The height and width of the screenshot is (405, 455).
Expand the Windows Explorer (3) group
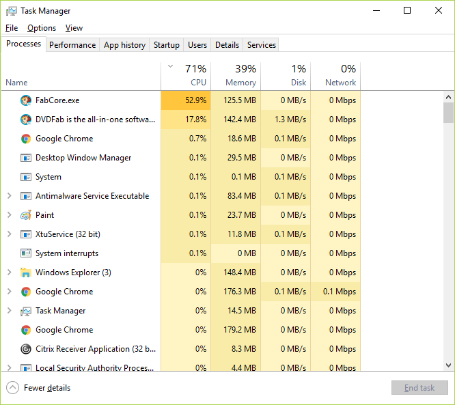(9, 273)
